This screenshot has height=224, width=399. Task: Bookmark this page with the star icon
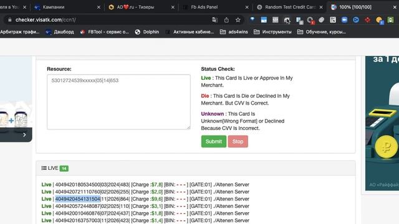(x=238, y=20)
